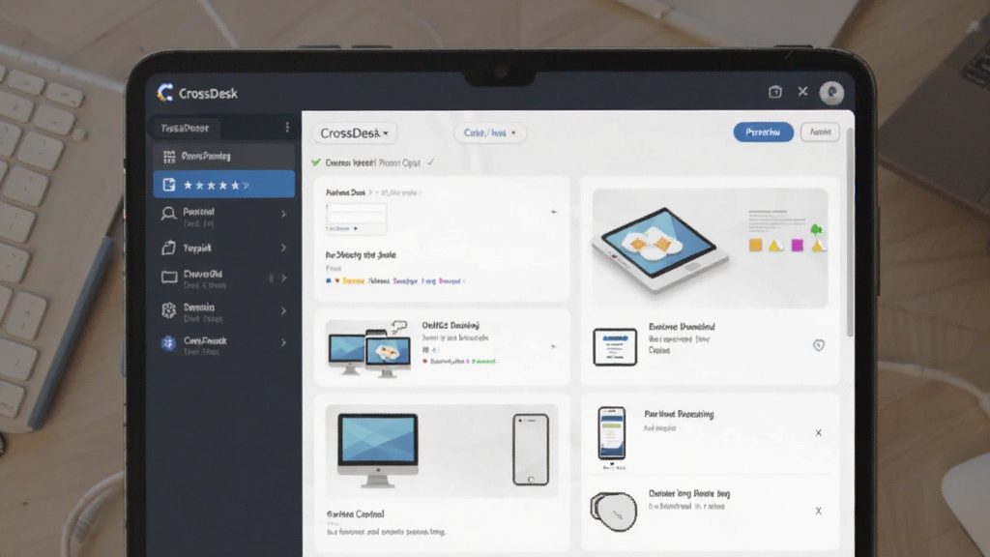The image size is (990, 557).
Task: Select the five-star rated sidebar item
Action: pos(223,185)
